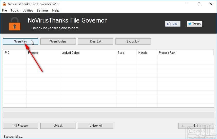This screenshot has height=139, width=217.
Task: Click the Unlock All button
Action: point(96,126)
